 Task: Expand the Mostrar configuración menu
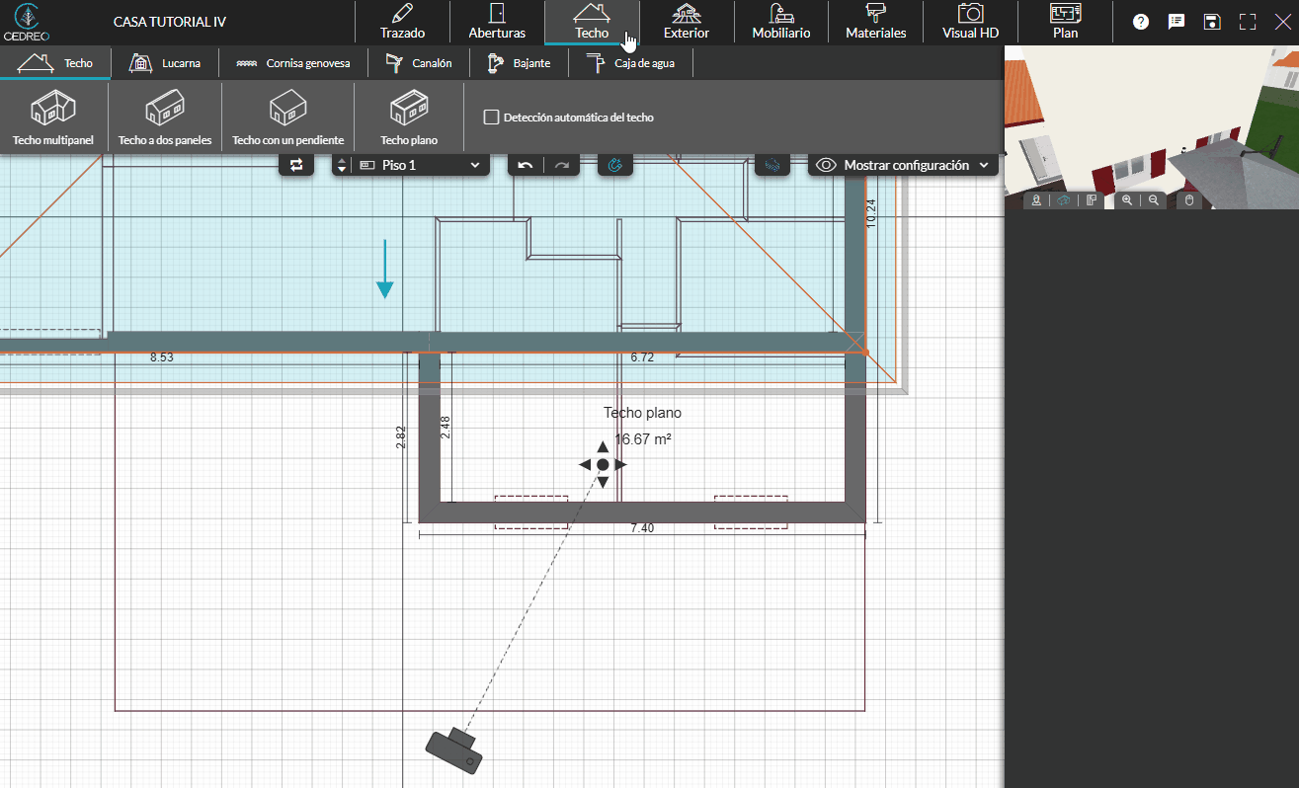[901, 164]
